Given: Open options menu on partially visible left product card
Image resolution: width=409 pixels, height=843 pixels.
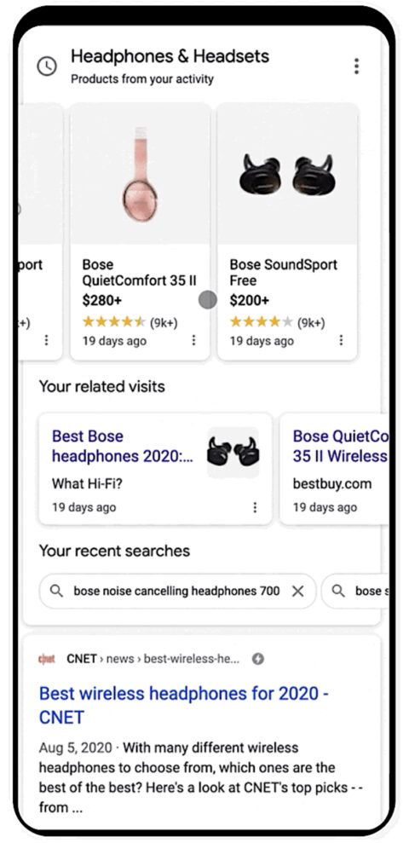Looking at the screenshot, I should [46, 340].
